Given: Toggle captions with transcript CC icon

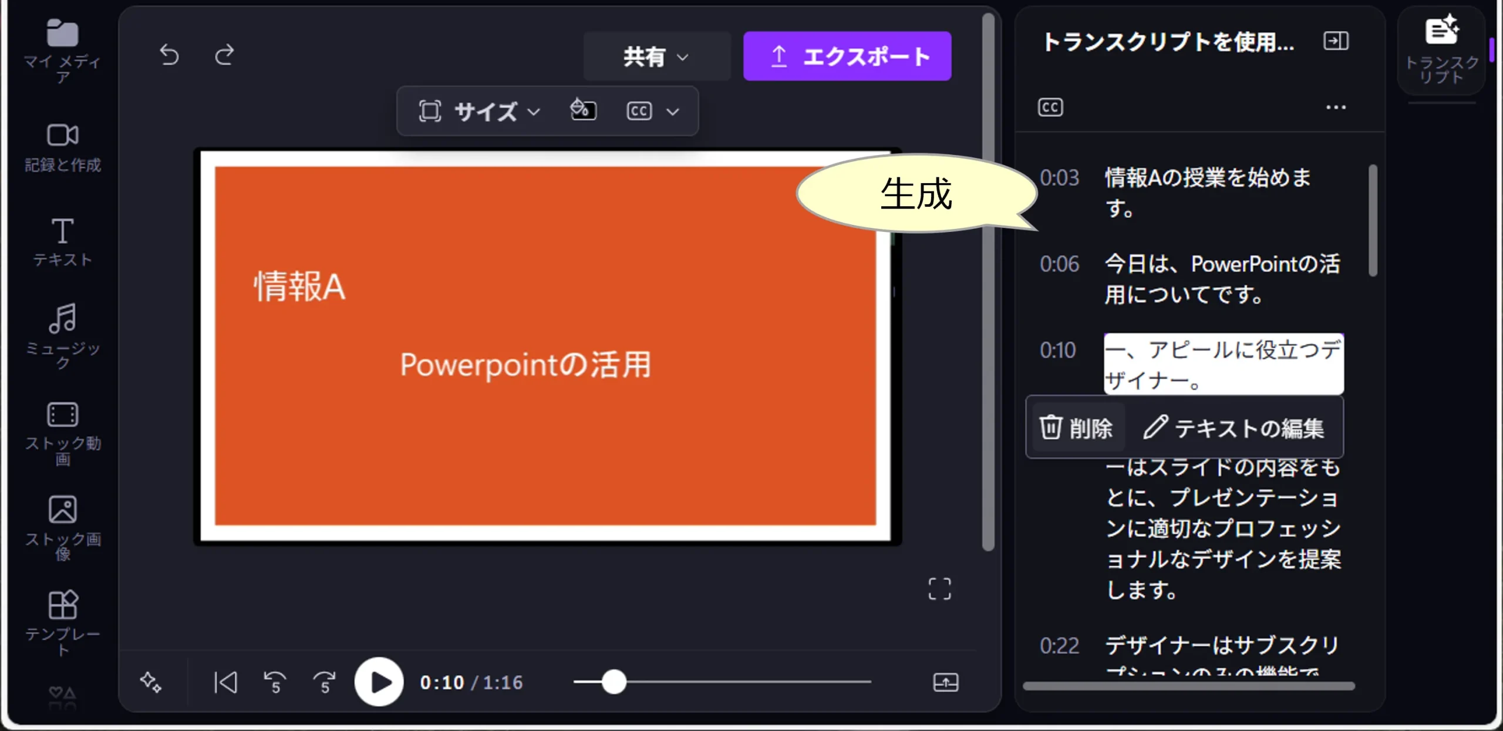Looking at the screenshot, I should [x=1050, y=107].
